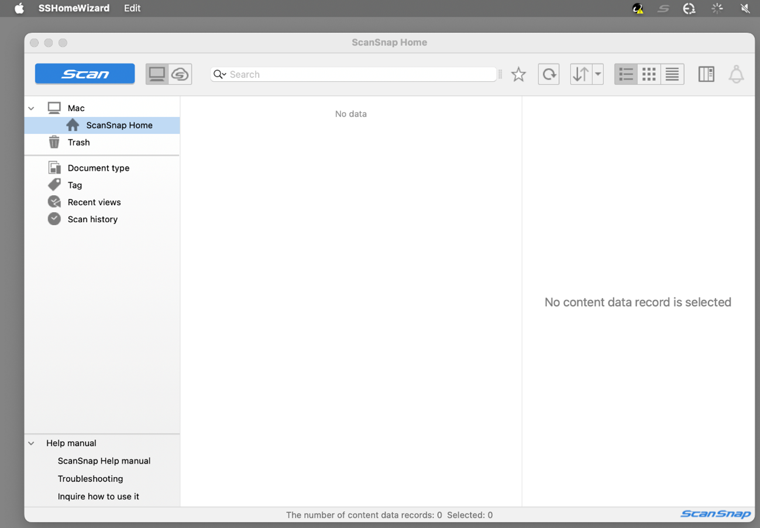Click the warning status icon in menu bar
This screenshot has height=528, width=760.
(x=638, y=8)
